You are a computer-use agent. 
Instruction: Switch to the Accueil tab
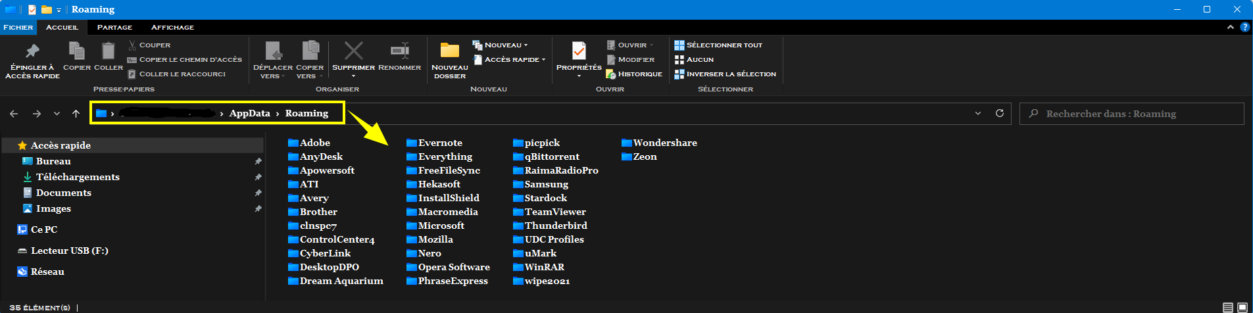click(62, 27)
